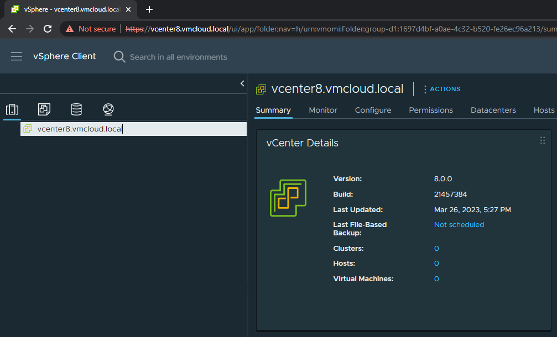
Task: Open the Networking inventory view
Action: (108, 109)
